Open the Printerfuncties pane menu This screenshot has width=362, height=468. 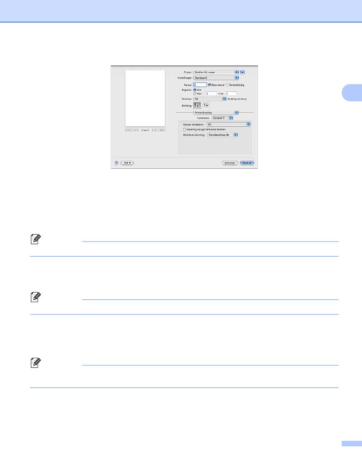point(216,113)
